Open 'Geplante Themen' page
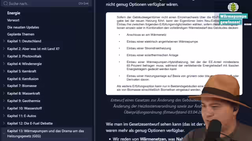The width and height of the screenshot is (252, 141). [20, 34]
